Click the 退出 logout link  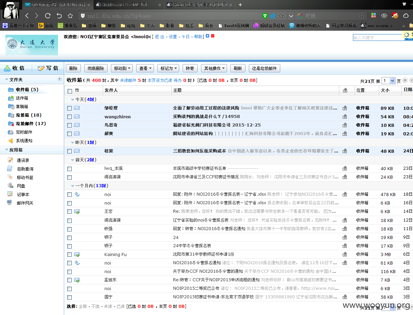(159, 36)
